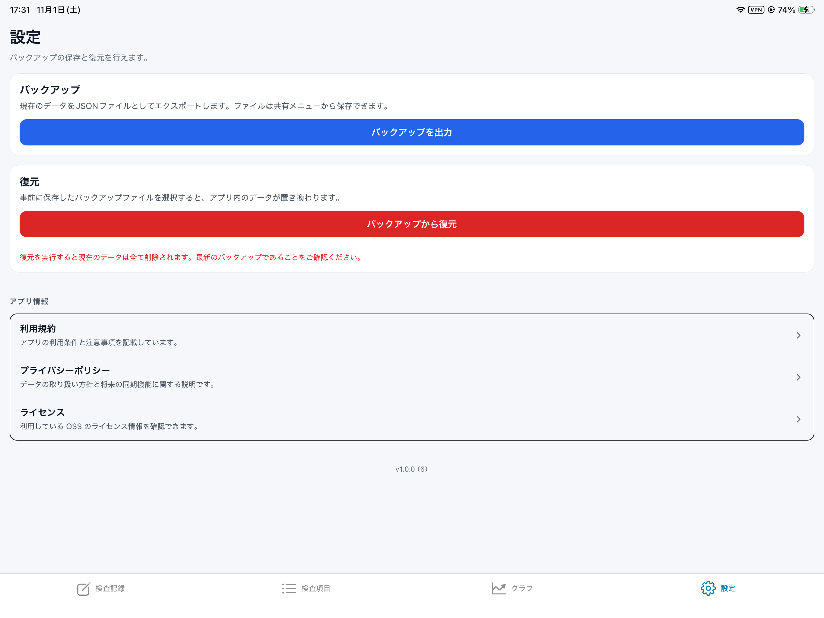Image resolution: width=824 pixels, height=618 pixels.
Task: Tap the アプリ情報 section label
Action: [29, 301]
